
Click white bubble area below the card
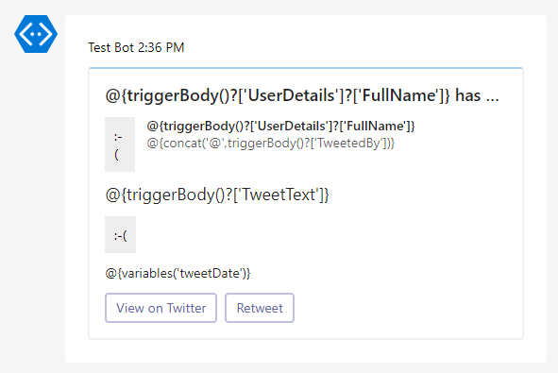306,351
